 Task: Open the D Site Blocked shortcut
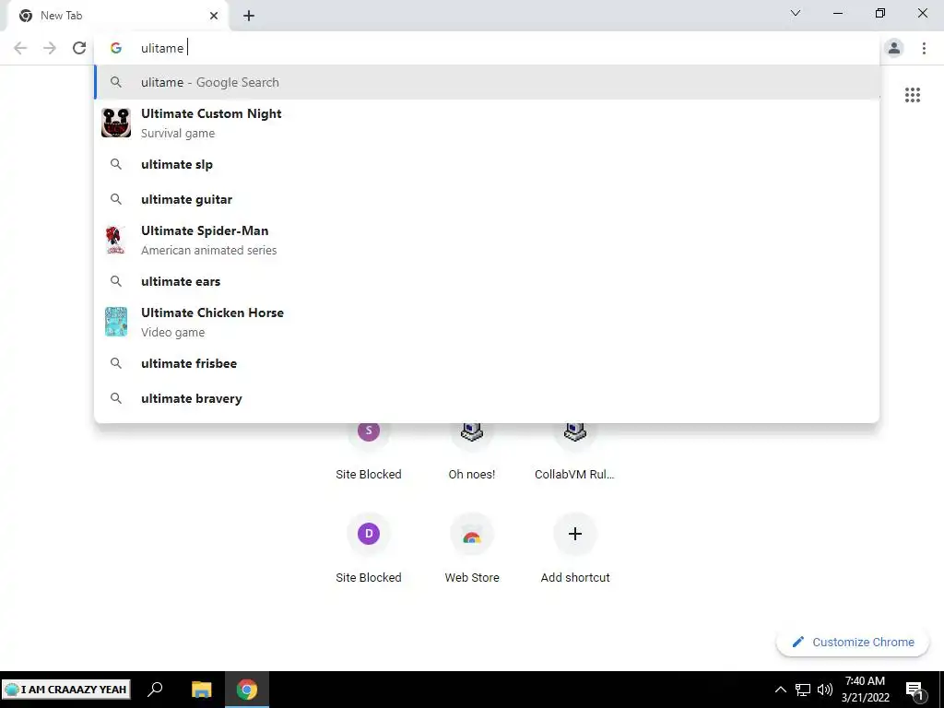[x=369, y=549]
